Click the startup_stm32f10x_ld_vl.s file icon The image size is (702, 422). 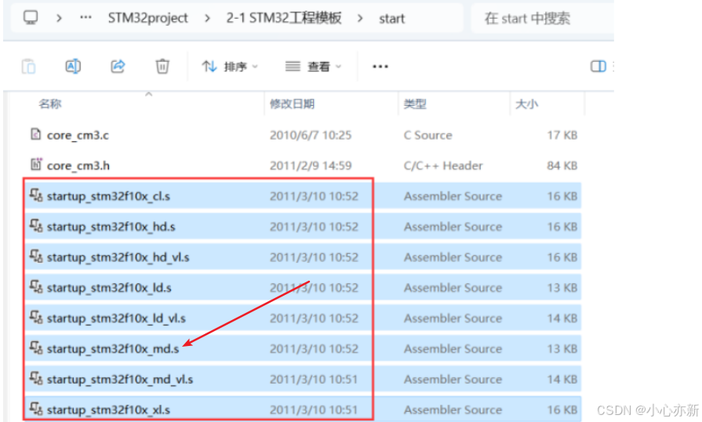[36, 317]
